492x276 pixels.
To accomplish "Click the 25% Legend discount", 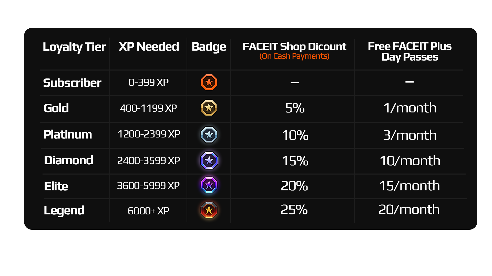I will (x=294, y=210).
